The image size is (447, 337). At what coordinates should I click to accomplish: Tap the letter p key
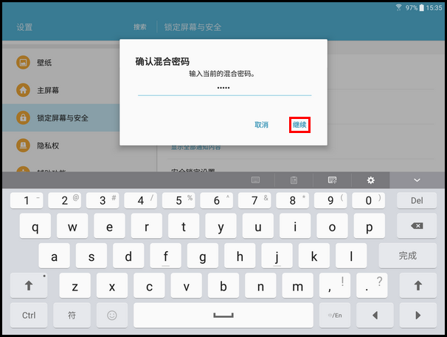coord(369,226)
